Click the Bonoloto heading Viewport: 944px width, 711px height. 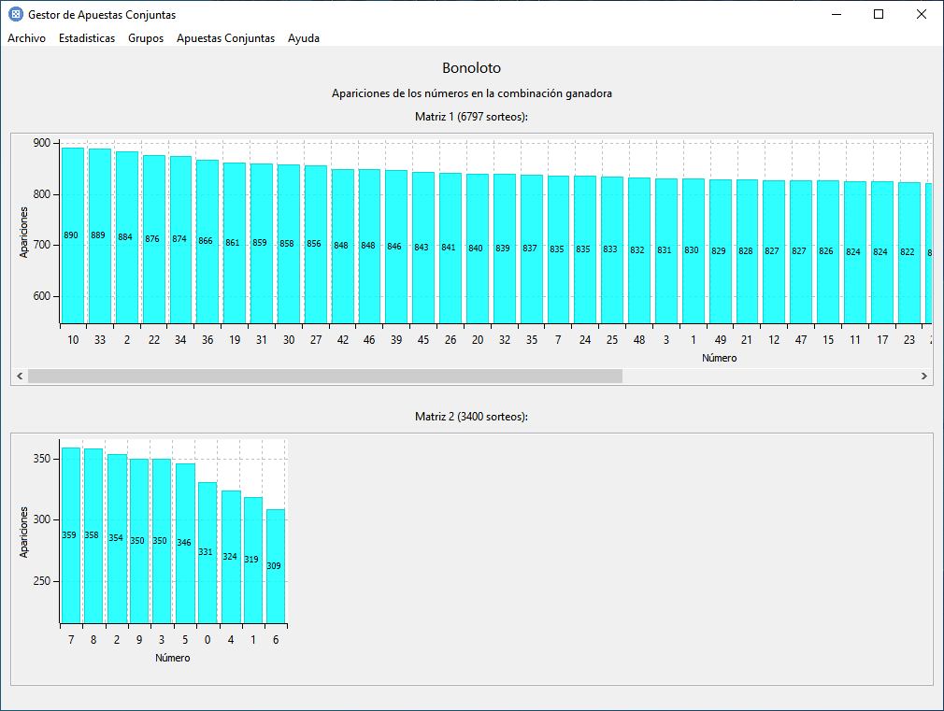471,68
